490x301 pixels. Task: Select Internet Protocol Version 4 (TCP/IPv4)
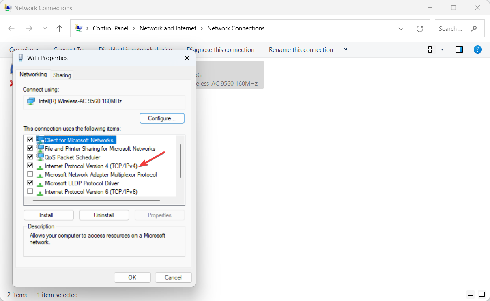click(x=91, y=166)
